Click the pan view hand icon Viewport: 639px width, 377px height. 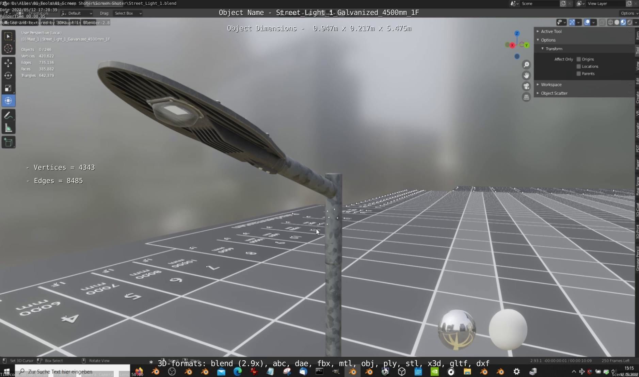coord(526,76)
